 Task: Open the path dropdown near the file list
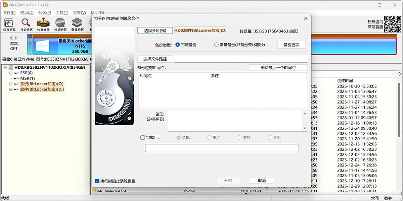392,74
